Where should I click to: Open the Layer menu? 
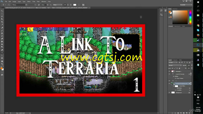click(x=19, y=2)
